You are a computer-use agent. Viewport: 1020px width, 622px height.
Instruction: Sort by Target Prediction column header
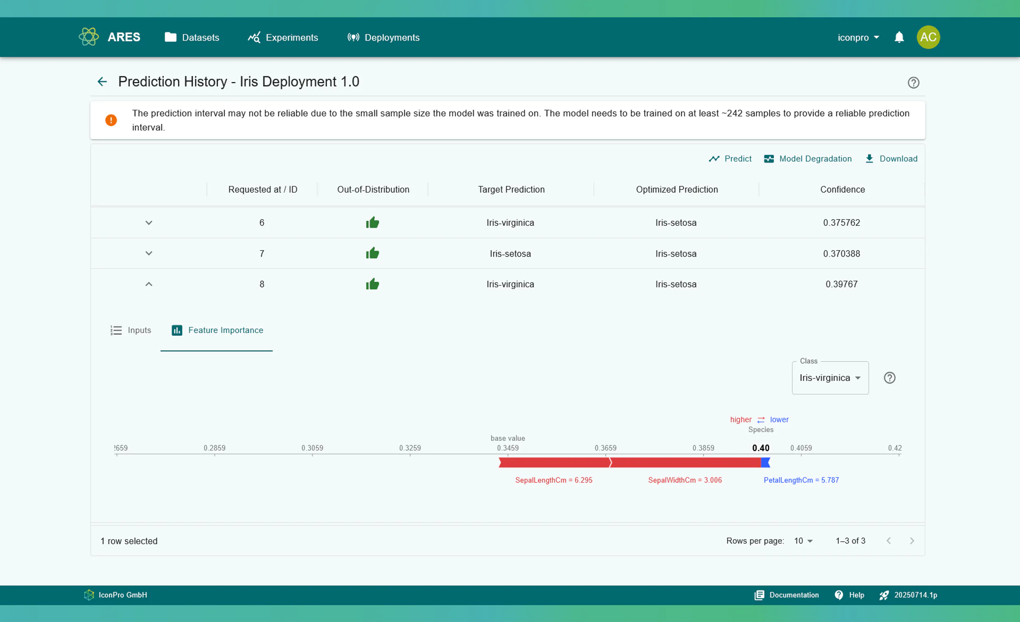pyautogui.click(x=511, y=189)
